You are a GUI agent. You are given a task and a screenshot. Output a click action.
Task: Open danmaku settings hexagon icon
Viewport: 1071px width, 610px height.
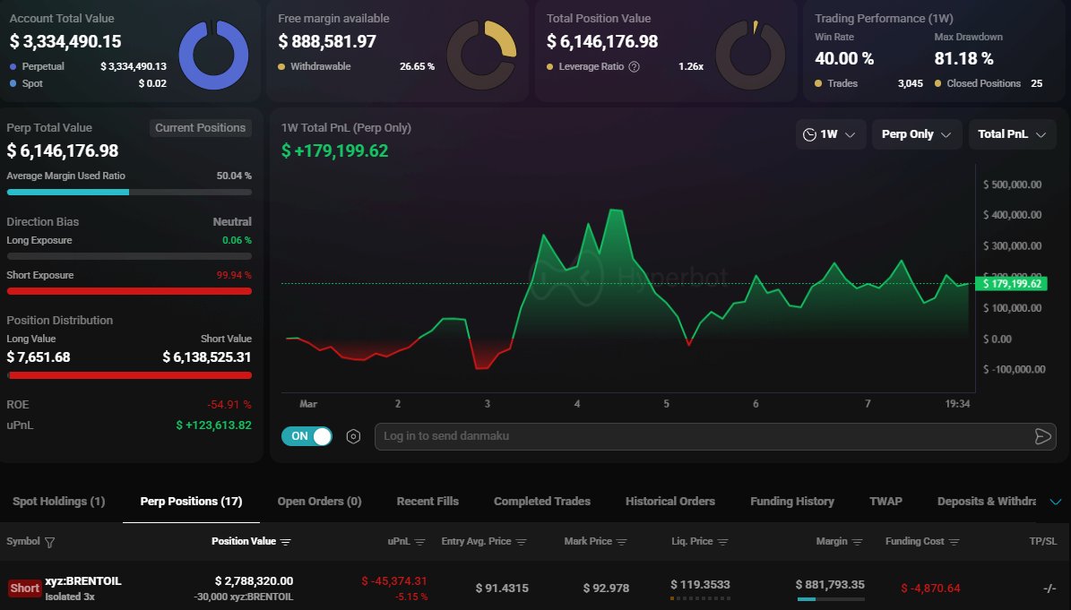(353, 437)
